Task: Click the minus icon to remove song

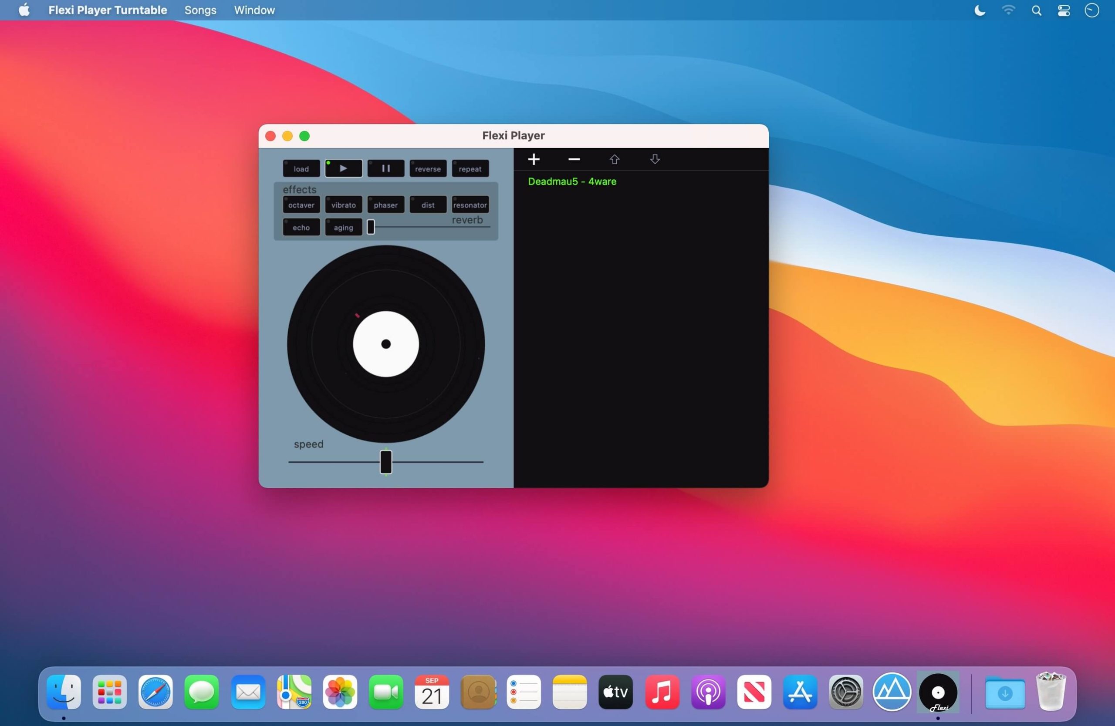Action: click(574, 160)
